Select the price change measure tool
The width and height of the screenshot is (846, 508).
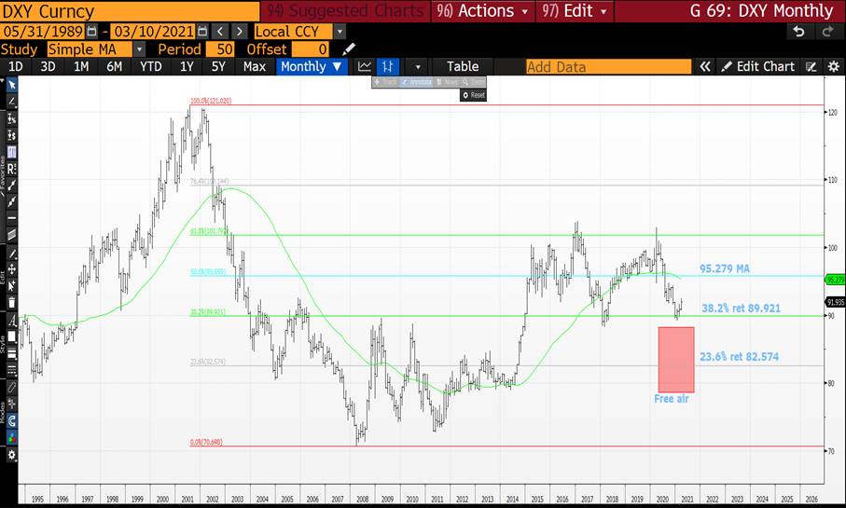coord(11,135)
